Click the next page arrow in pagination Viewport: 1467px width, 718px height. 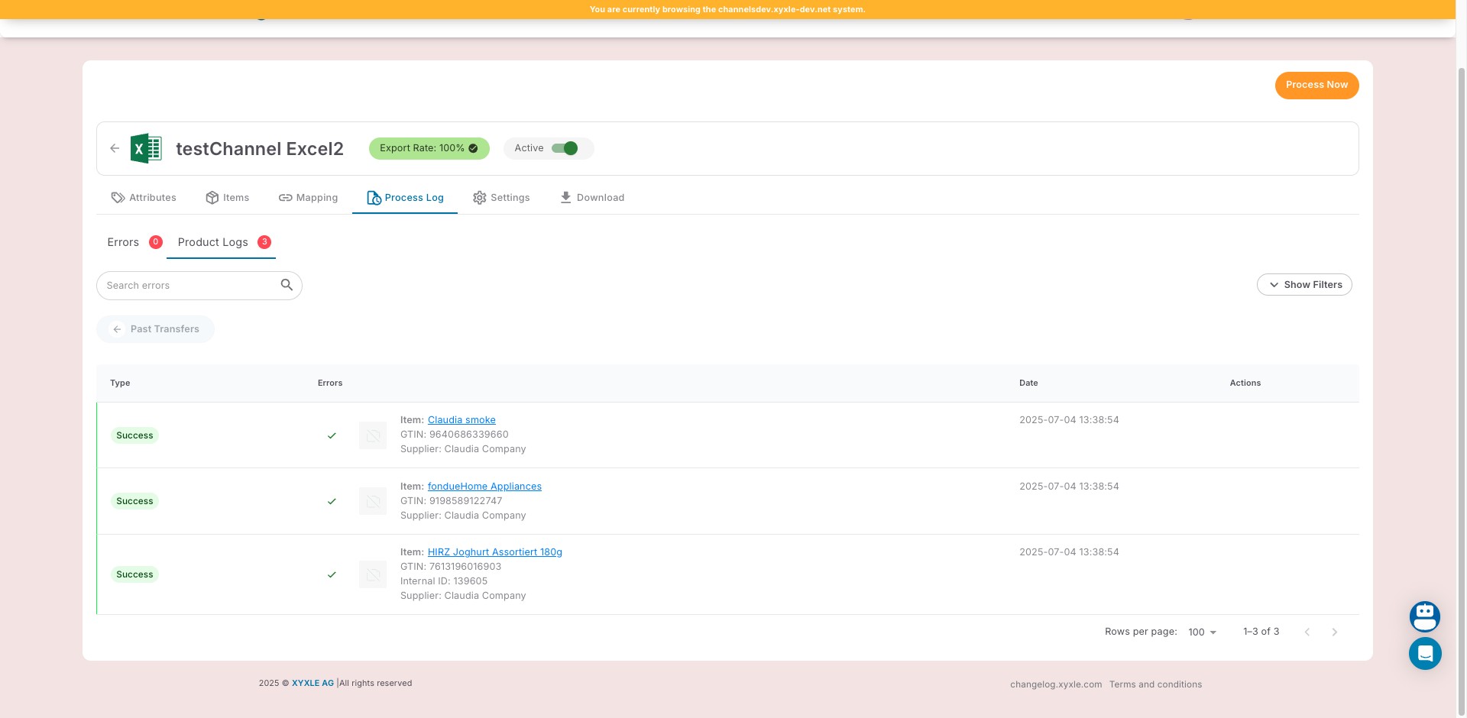pos(1334,632)
